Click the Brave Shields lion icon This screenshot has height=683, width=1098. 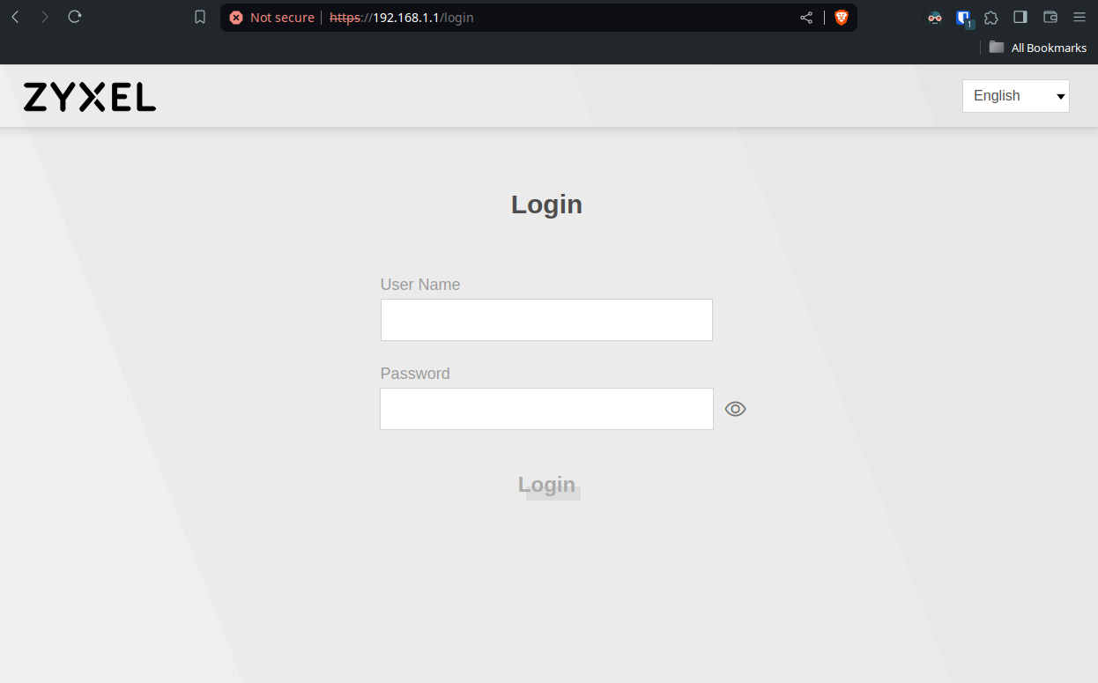[841, 18]
